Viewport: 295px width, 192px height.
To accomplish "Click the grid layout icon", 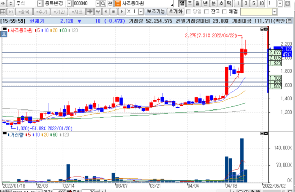I will [x=3, y=12].
